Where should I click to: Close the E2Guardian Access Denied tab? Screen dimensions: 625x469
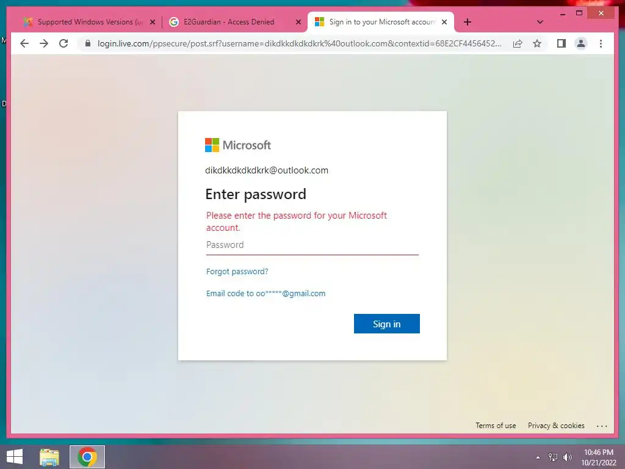click(298, 22)
